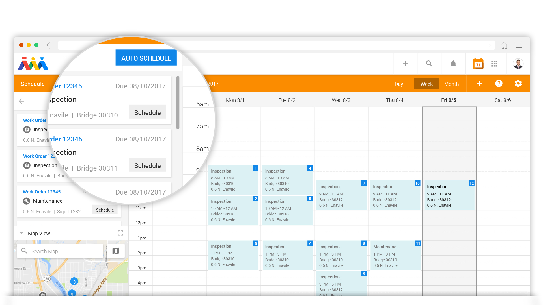Image resolution: width=543 pixels, height=305 pixels.
Task: Schedule the Sign 11232 maintenance order
Action: (105, 210)
